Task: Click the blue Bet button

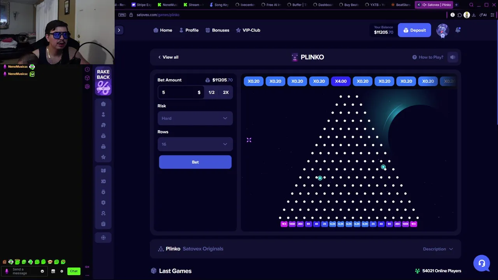Action: point(195,162)
